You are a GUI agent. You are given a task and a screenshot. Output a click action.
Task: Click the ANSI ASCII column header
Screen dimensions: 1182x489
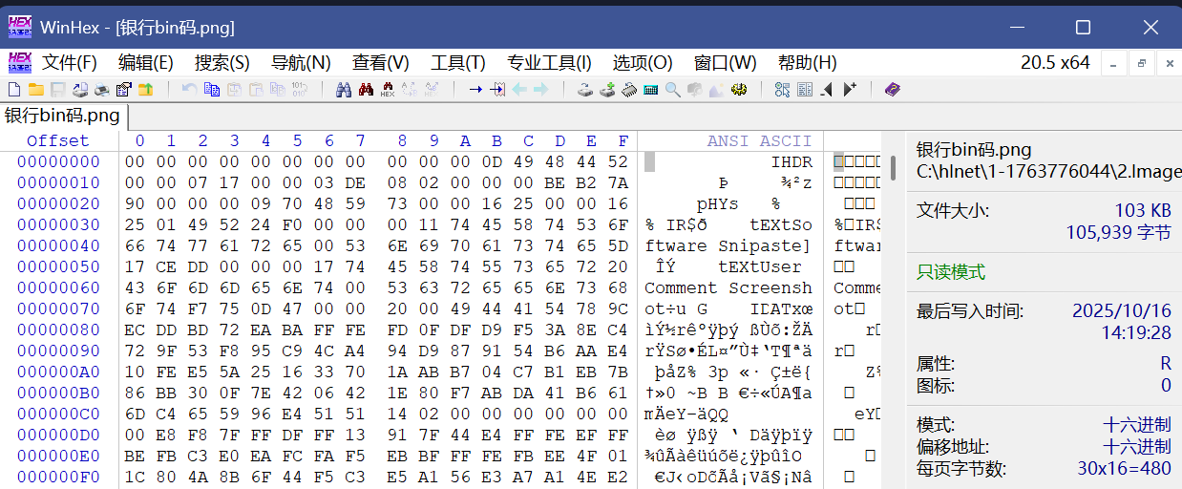[x=759, y=141]
